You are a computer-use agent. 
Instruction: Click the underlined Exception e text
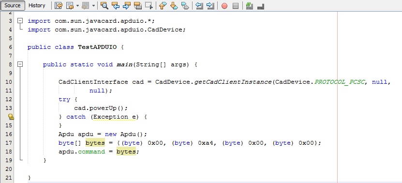click(115, 117)
